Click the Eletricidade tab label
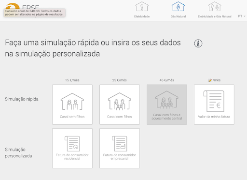Screen dimensions: 247x180 tap(142, 16)
